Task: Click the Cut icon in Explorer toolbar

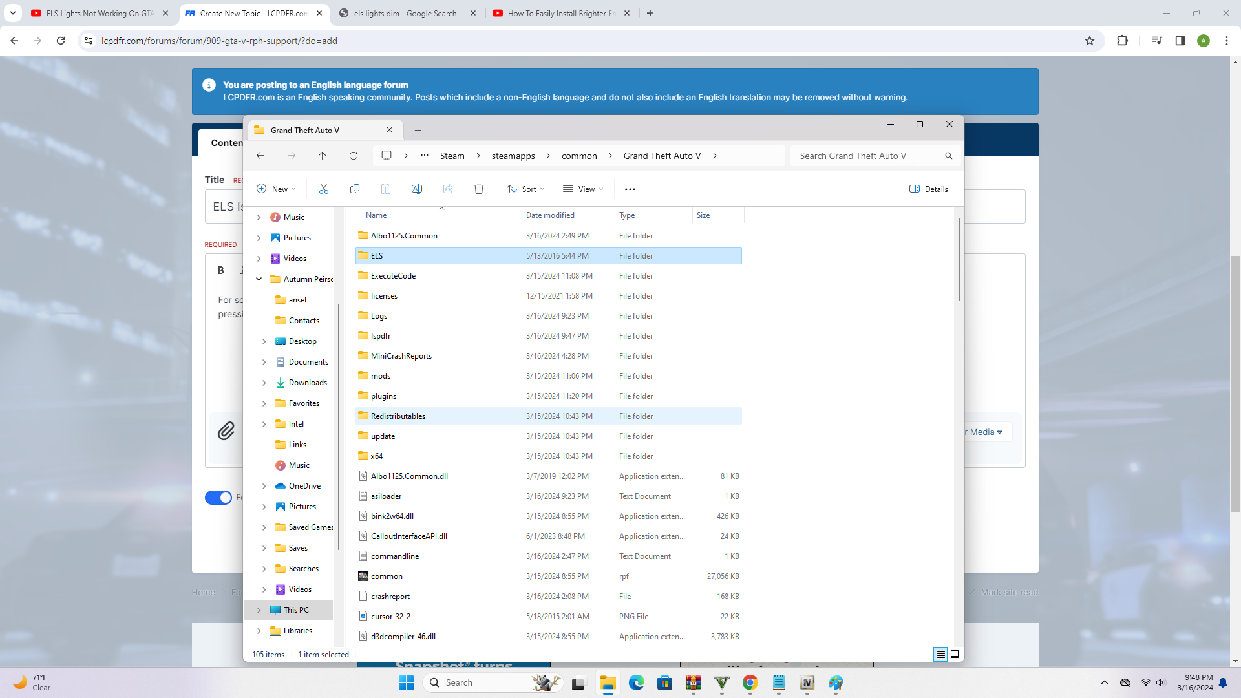Action: 324,189
